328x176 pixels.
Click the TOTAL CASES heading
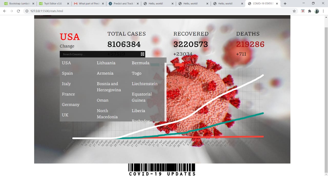click(127, 34)
